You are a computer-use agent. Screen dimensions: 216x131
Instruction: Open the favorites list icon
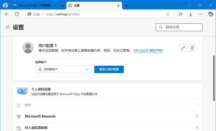(181, 14)
